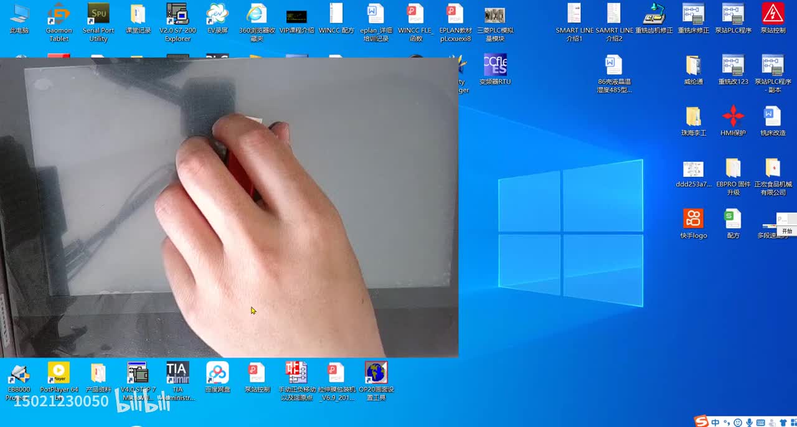Open the Sogou soft keyboard icon
The width and height of the screenshot is (797, 427).
pyautogui.click(x=760, y=422)
